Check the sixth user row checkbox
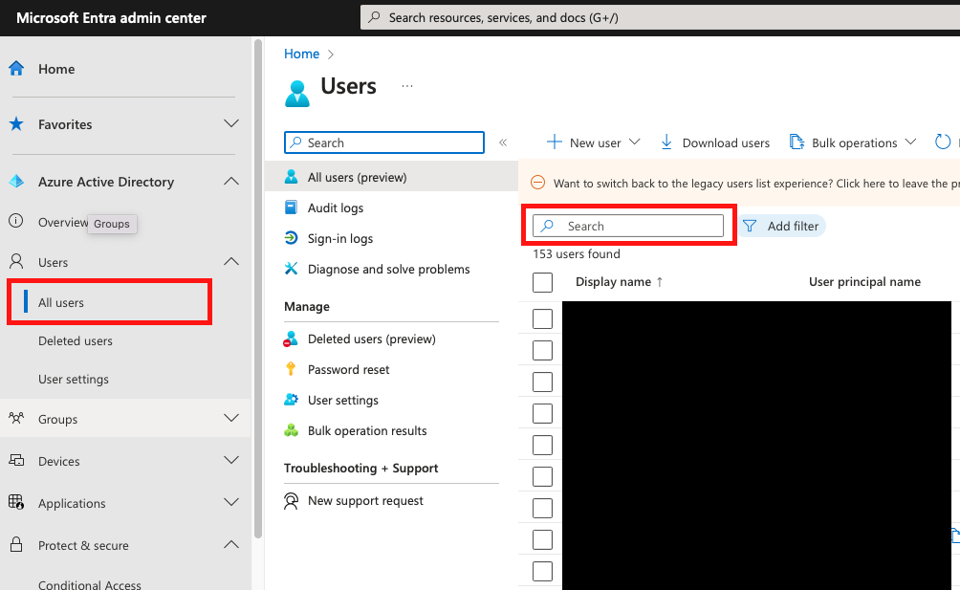This screenshot has width=960, height=590. pos(542,477)
